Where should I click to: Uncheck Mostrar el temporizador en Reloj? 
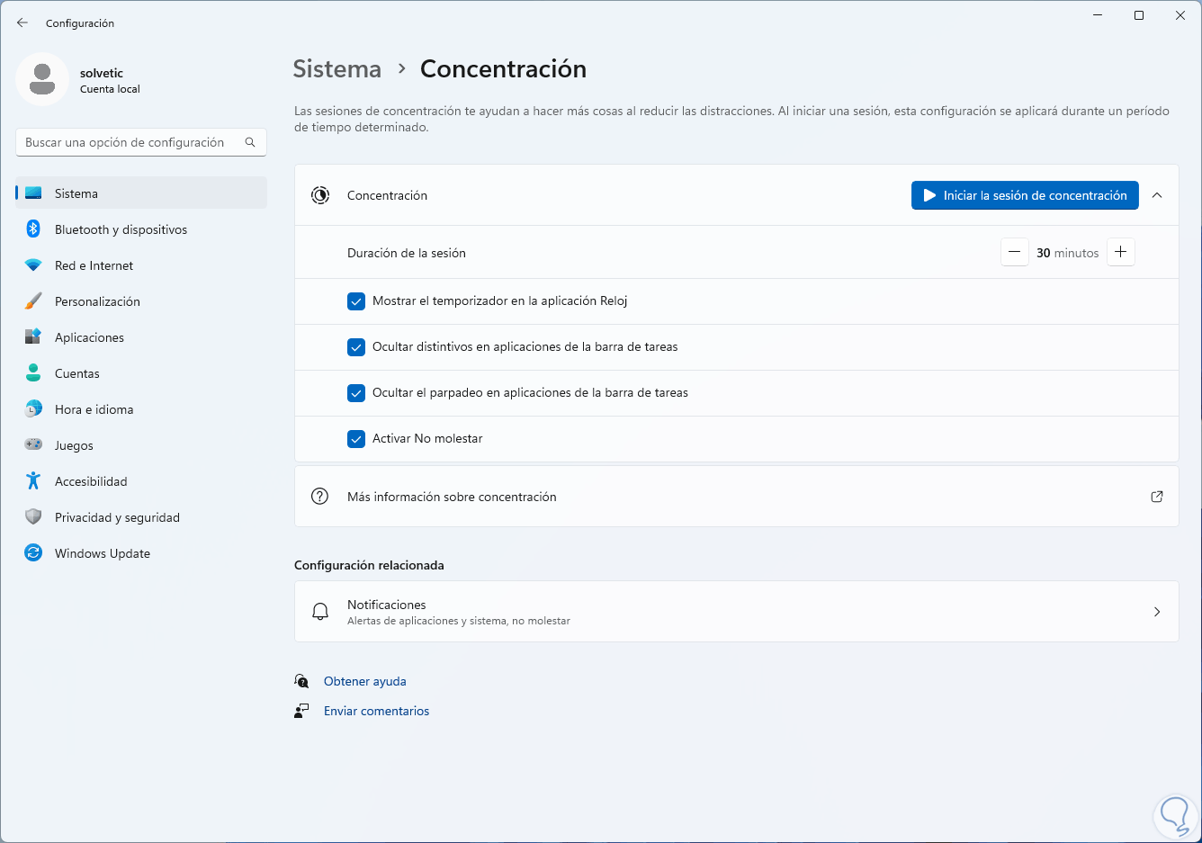pos(356,301)
